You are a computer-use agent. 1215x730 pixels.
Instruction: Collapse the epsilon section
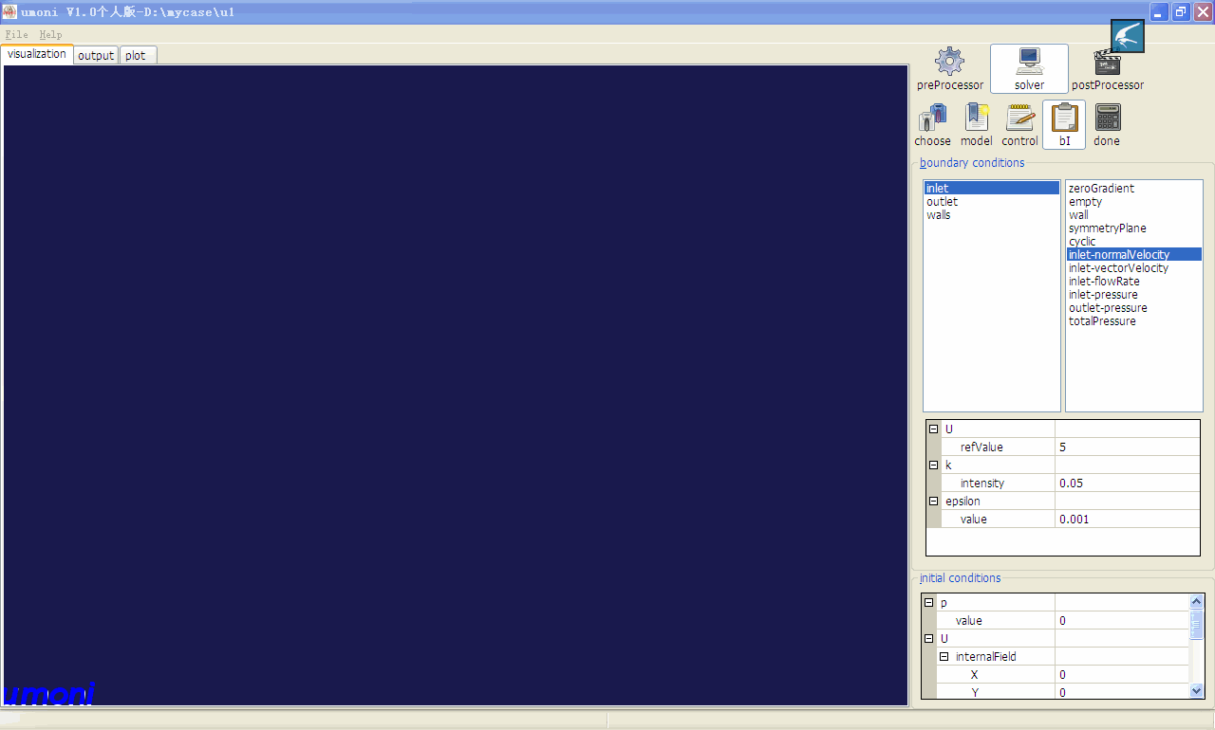933,501
